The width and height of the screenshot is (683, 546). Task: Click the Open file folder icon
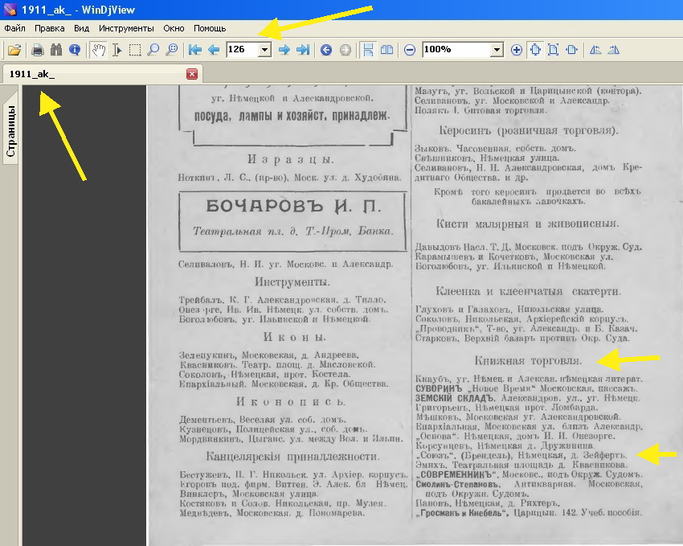point(14,50)
